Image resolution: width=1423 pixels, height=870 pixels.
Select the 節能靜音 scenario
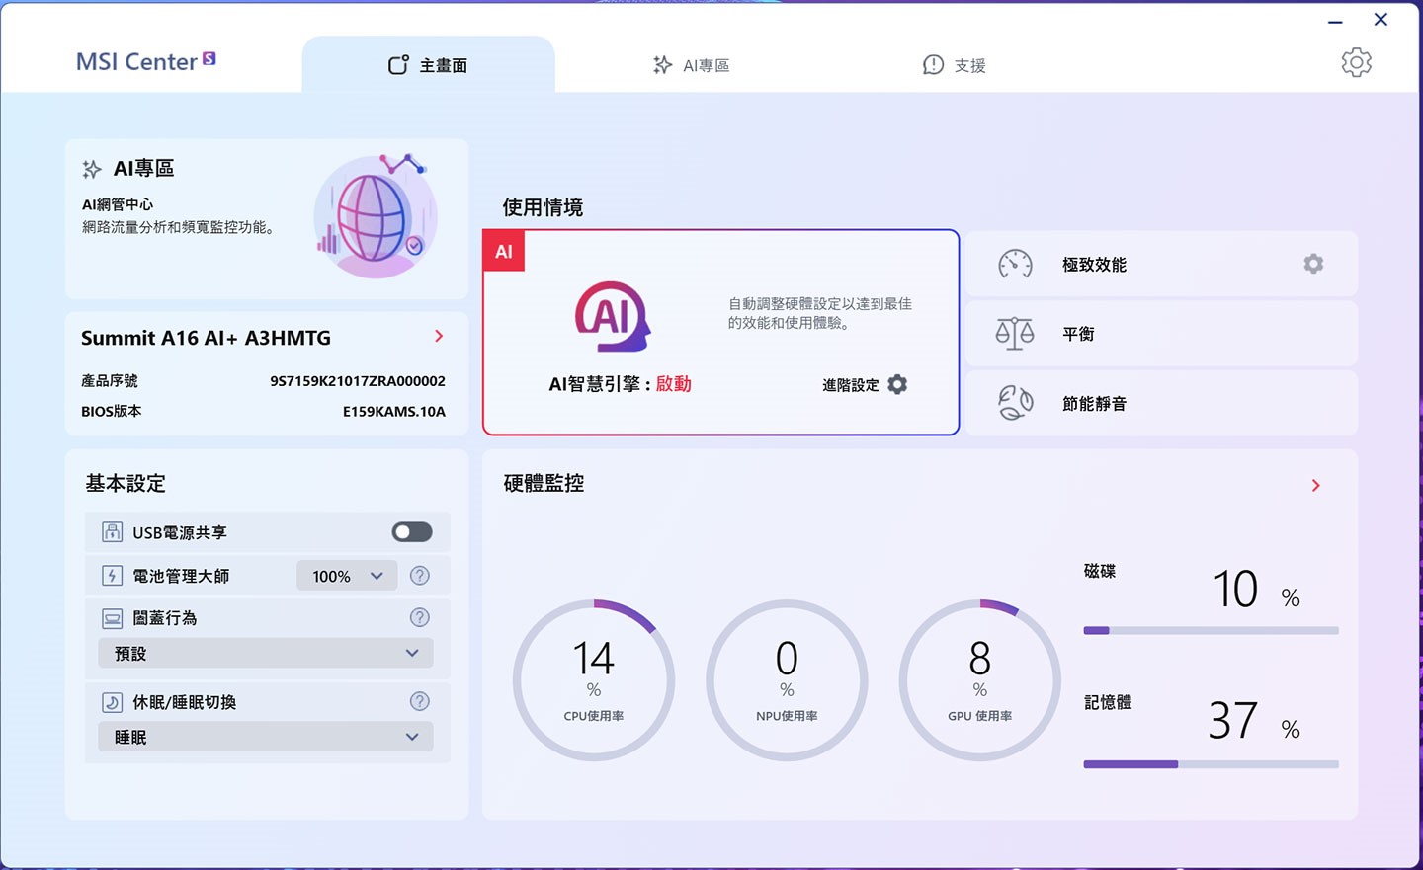pyautogui.click(x=1161, y=403)
